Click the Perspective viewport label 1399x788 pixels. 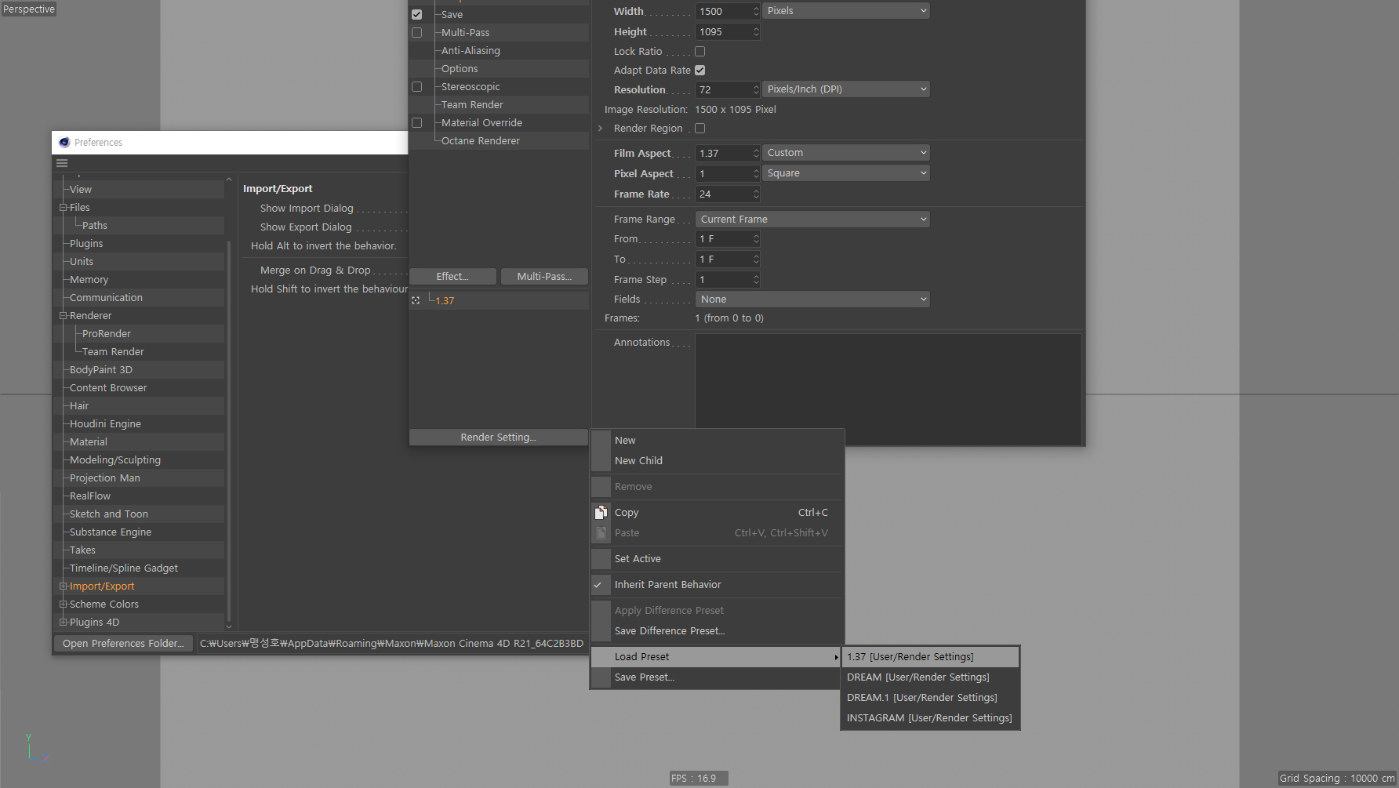point(29,9)
